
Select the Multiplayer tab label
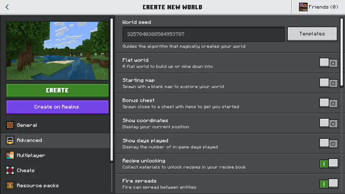point(31,155)
